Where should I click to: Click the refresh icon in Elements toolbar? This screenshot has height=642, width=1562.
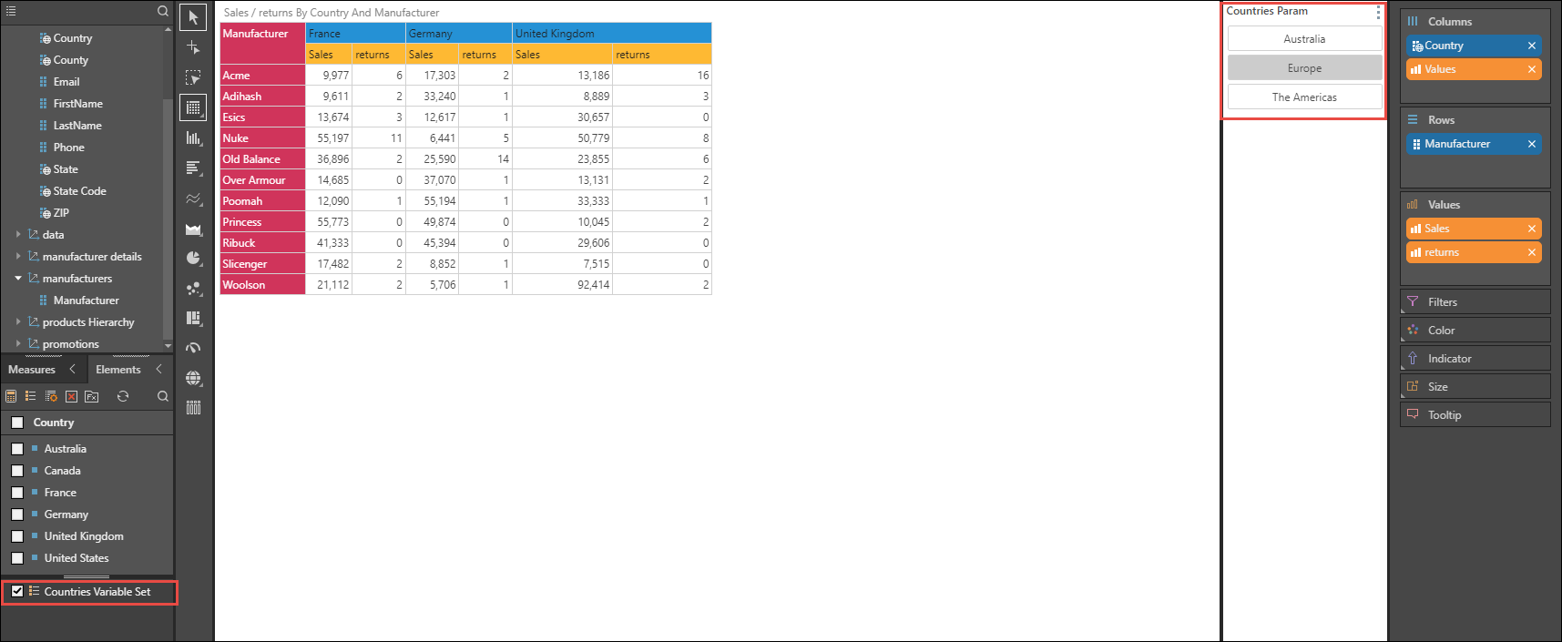tap(123, 396)
